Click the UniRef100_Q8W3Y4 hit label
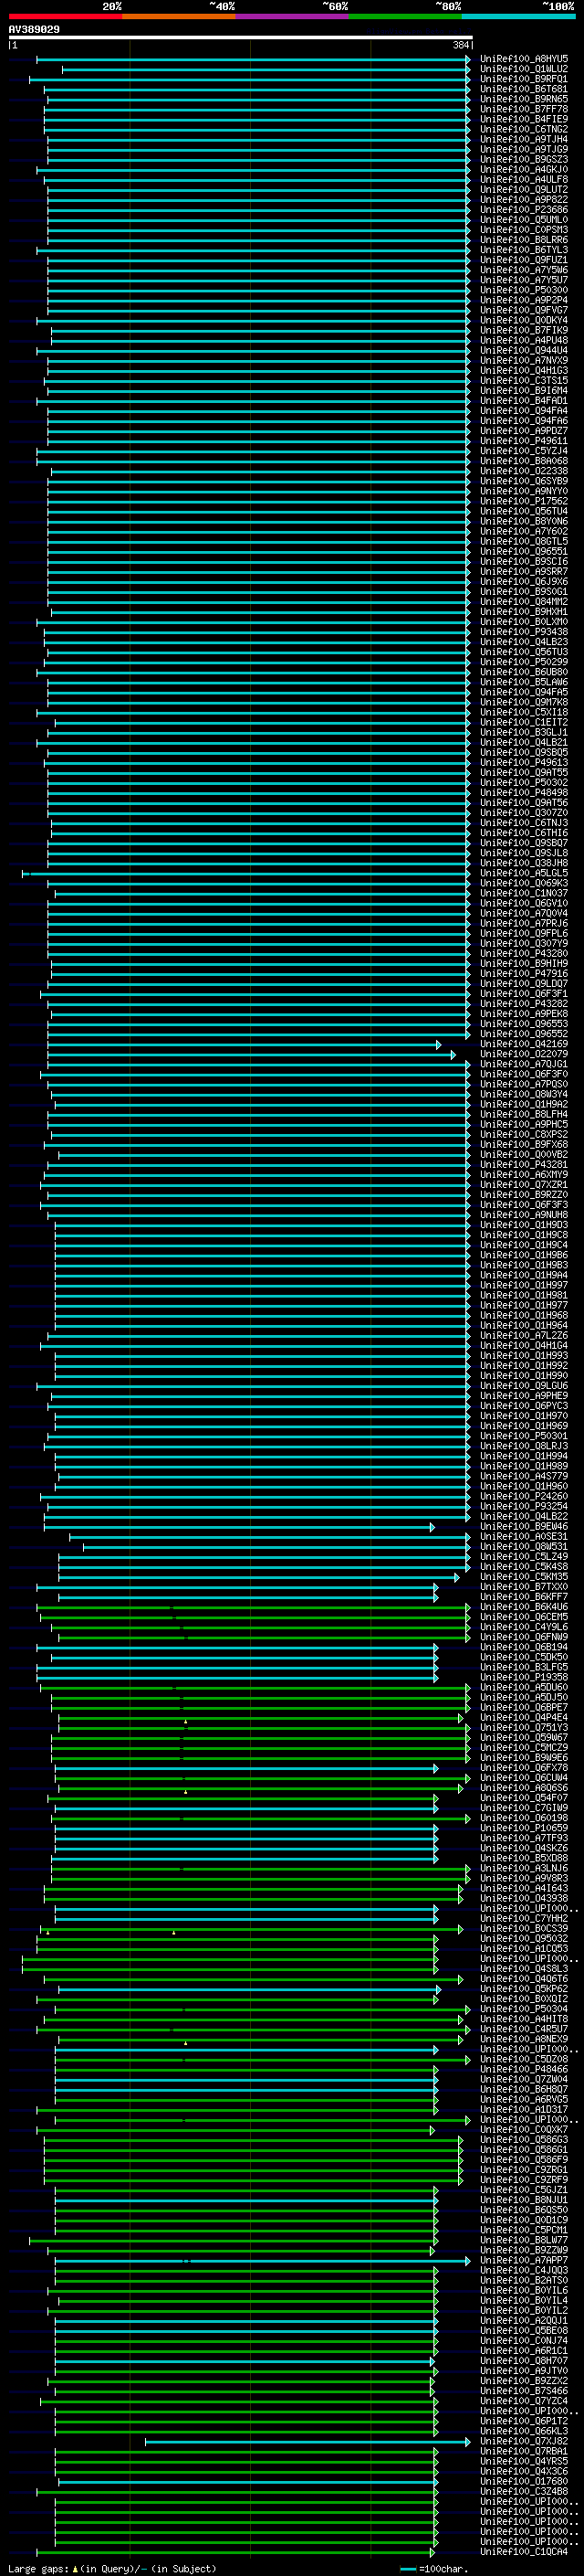 (524, 1094)
